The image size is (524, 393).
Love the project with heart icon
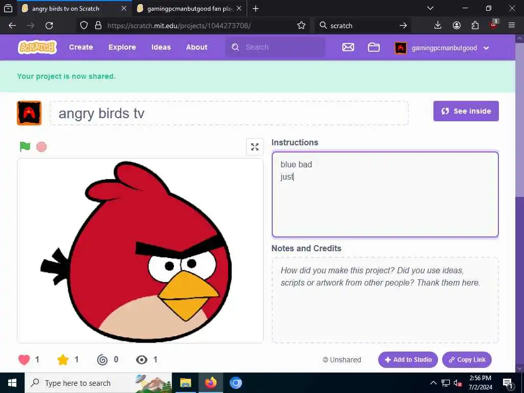tap(24, 360)
